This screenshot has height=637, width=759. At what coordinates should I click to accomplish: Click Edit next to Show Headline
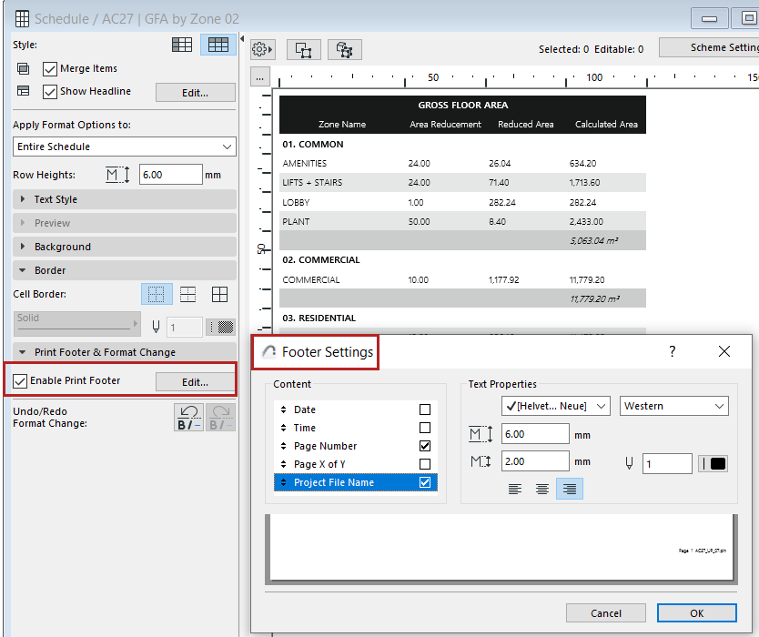(195, 92)
